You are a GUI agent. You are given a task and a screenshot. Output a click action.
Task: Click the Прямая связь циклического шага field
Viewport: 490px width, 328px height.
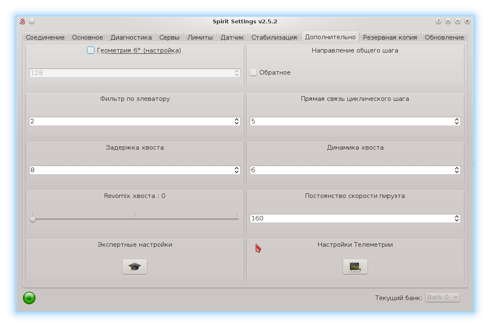(x=350, y=121)
